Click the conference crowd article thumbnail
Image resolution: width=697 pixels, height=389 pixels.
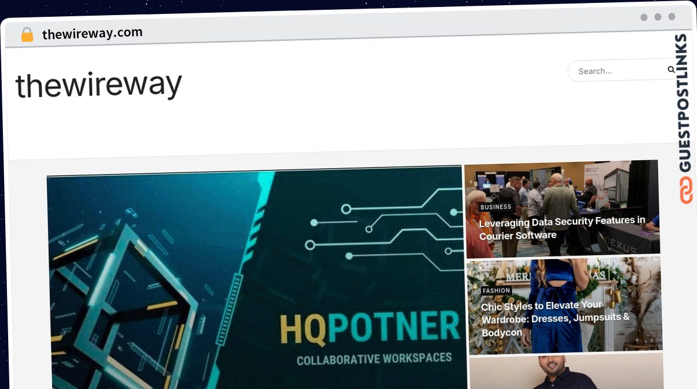pos(562,209)
